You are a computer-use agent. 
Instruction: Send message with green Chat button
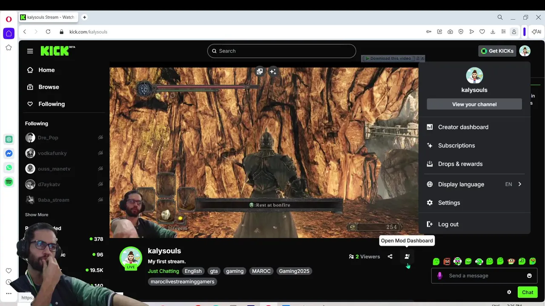[x=528, y=292]
